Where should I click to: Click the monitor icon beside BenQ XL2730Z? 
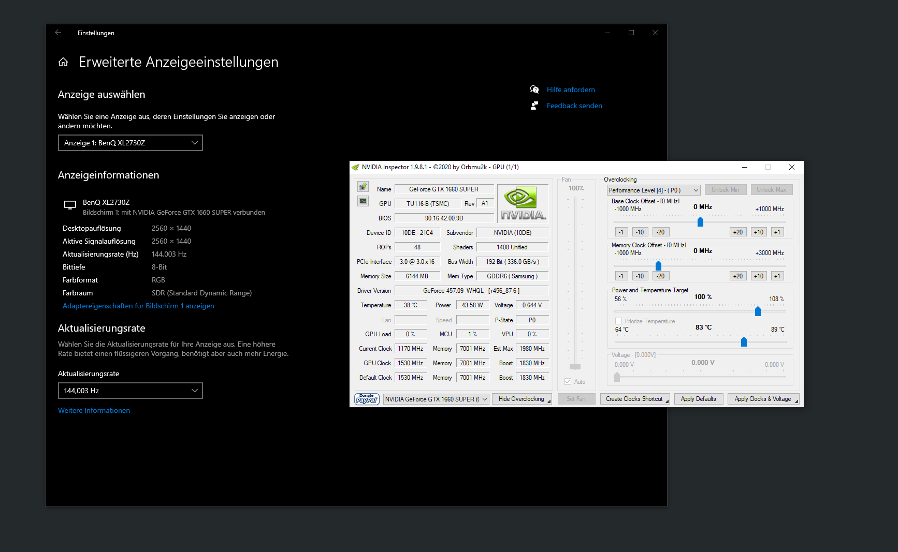pyautogui.click(x=70, y=205)
